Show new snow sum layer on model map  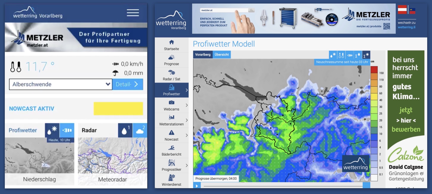click(366, 55)
